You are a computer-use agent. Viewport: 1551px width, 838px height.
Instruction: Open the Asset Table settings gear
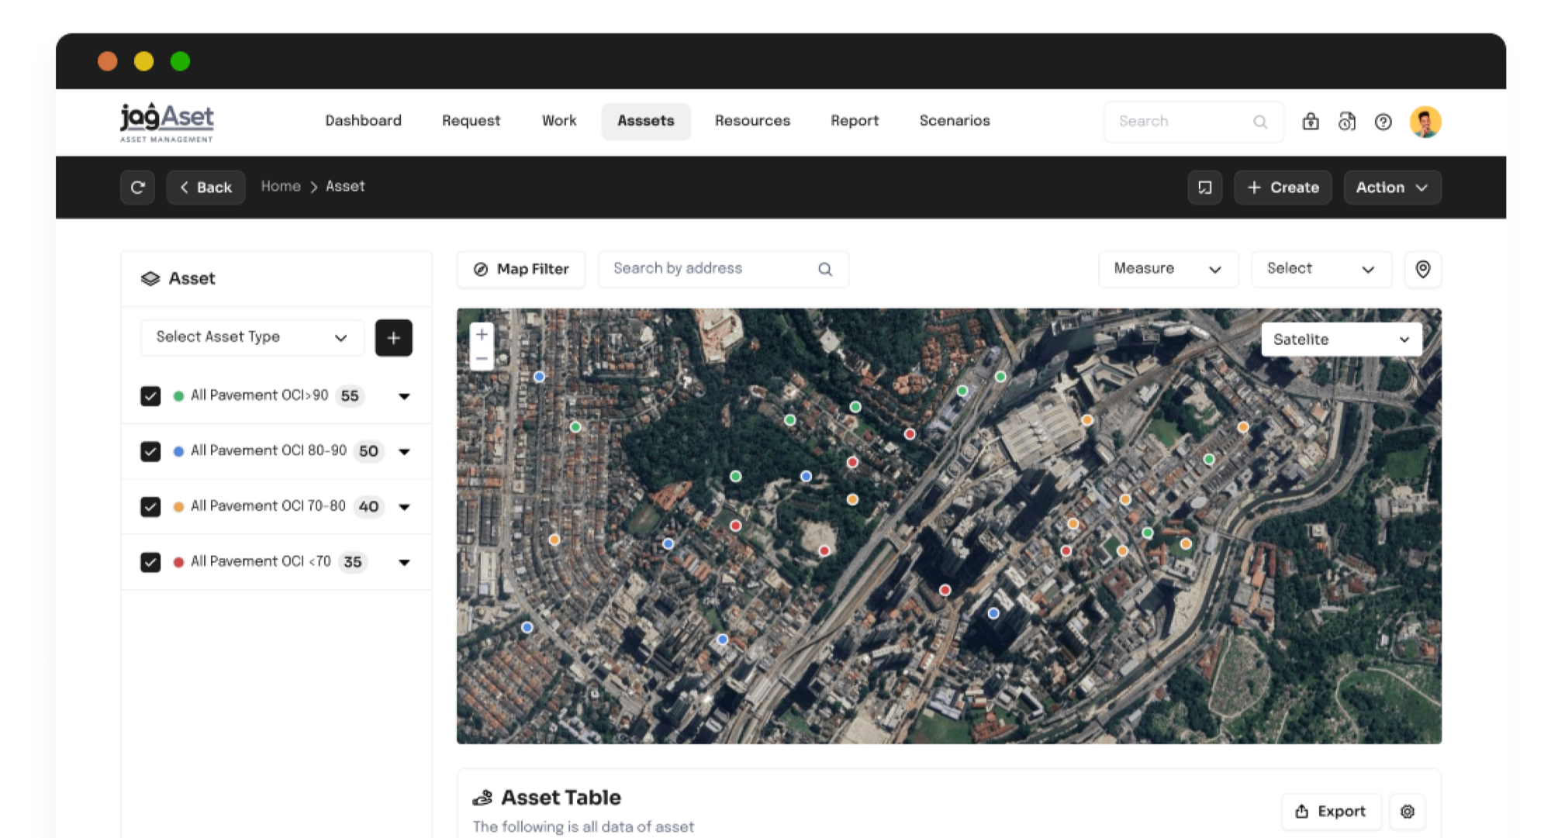[x=1408, y=812]
